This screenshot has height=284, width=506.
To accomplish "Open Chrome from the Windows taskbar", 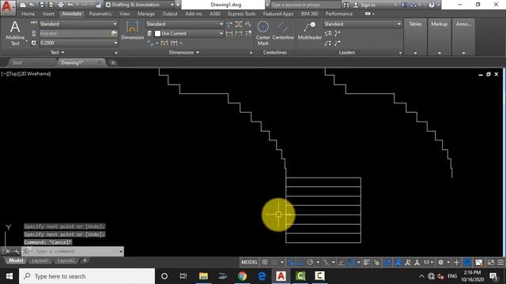I will coord(242,276).
